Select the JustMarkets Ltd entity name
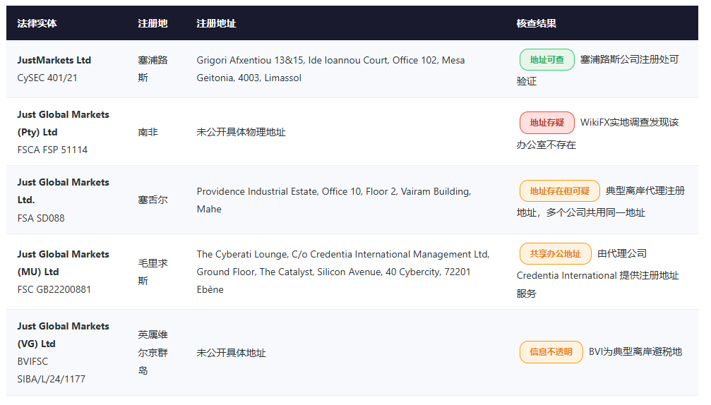 pos(54,60)
